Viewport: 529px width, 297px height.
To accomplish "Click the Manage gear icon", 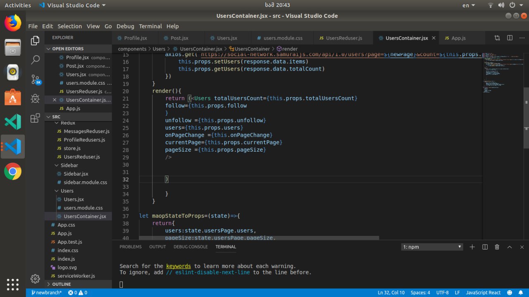I will click(x=35, y=278).
